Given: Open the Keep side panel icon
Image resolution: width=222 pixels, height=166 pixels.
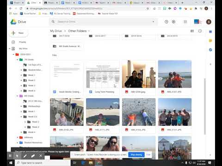Looking at the screenshot, I should pos(210,41).
